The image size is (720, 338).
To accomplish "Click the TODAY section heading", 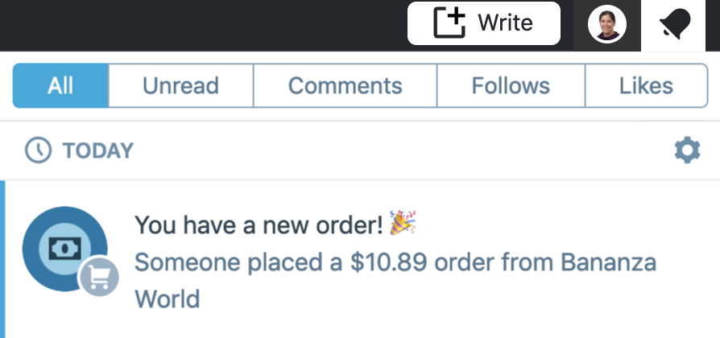I will (97, 150).
